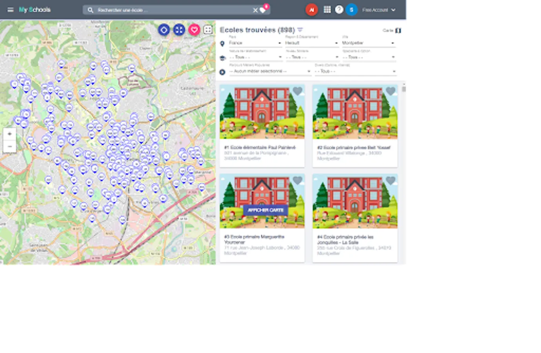
Task: Open the Niveau Scolaire dropdown
Action: (312, 57)
